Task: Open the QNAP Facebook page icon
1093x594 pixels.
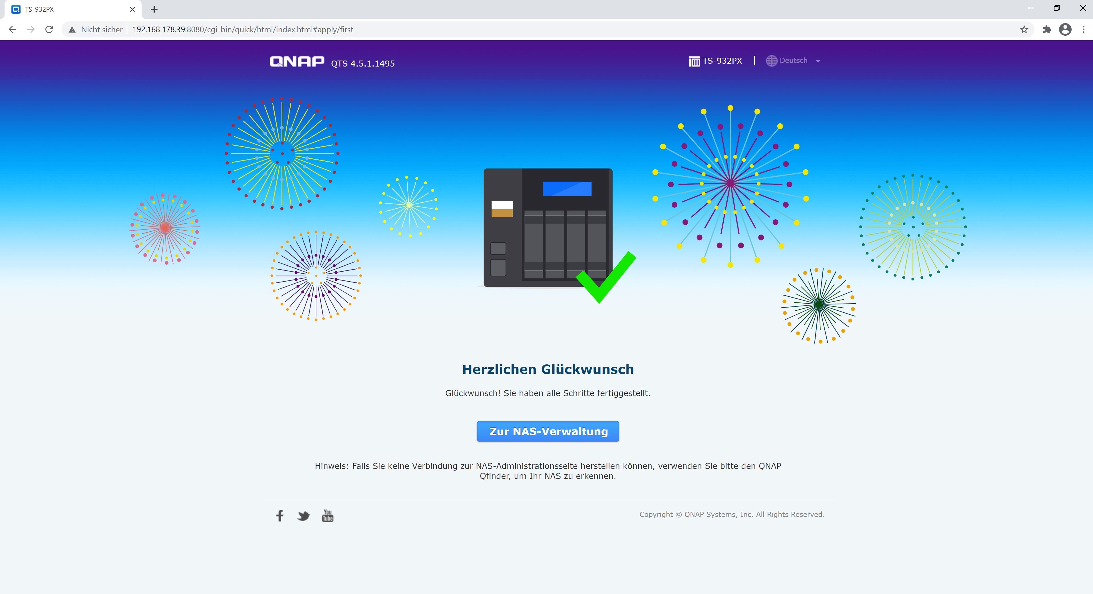Action: (x=280, y=515)
